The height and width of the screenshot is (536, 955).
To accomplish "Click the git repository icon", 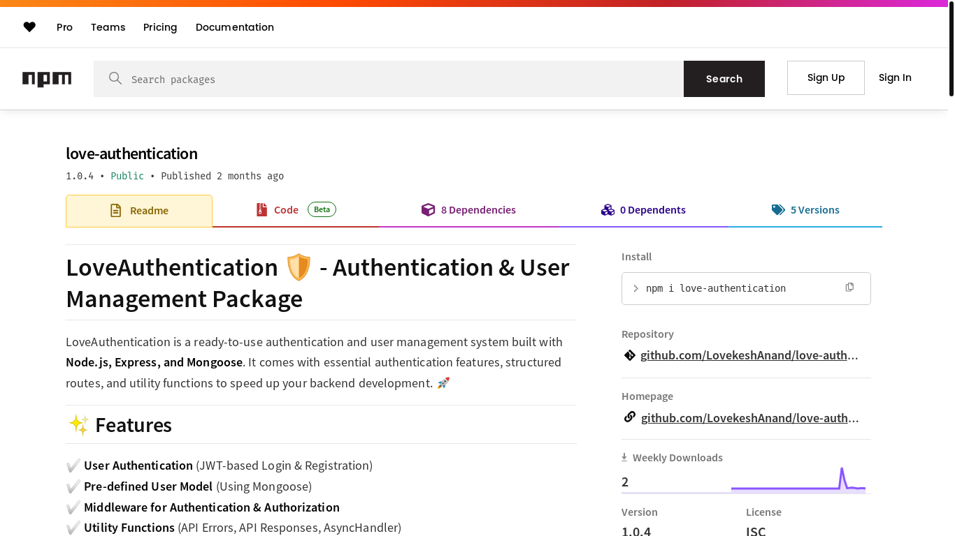I will coord(629,355).
